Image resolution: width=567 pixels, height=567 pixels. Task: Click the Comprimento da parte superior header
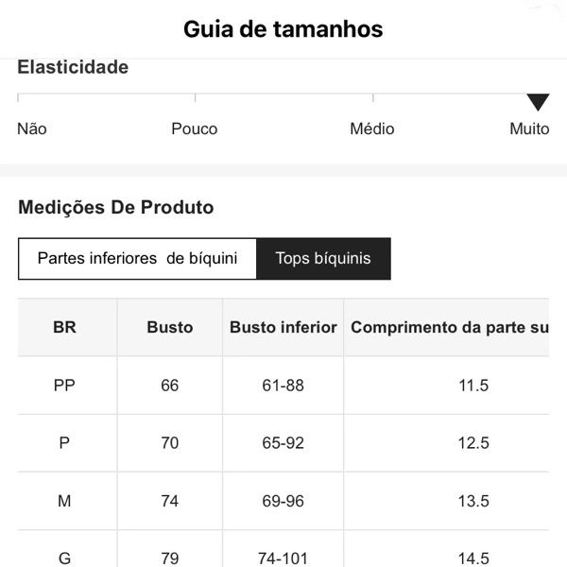point(449,328)
